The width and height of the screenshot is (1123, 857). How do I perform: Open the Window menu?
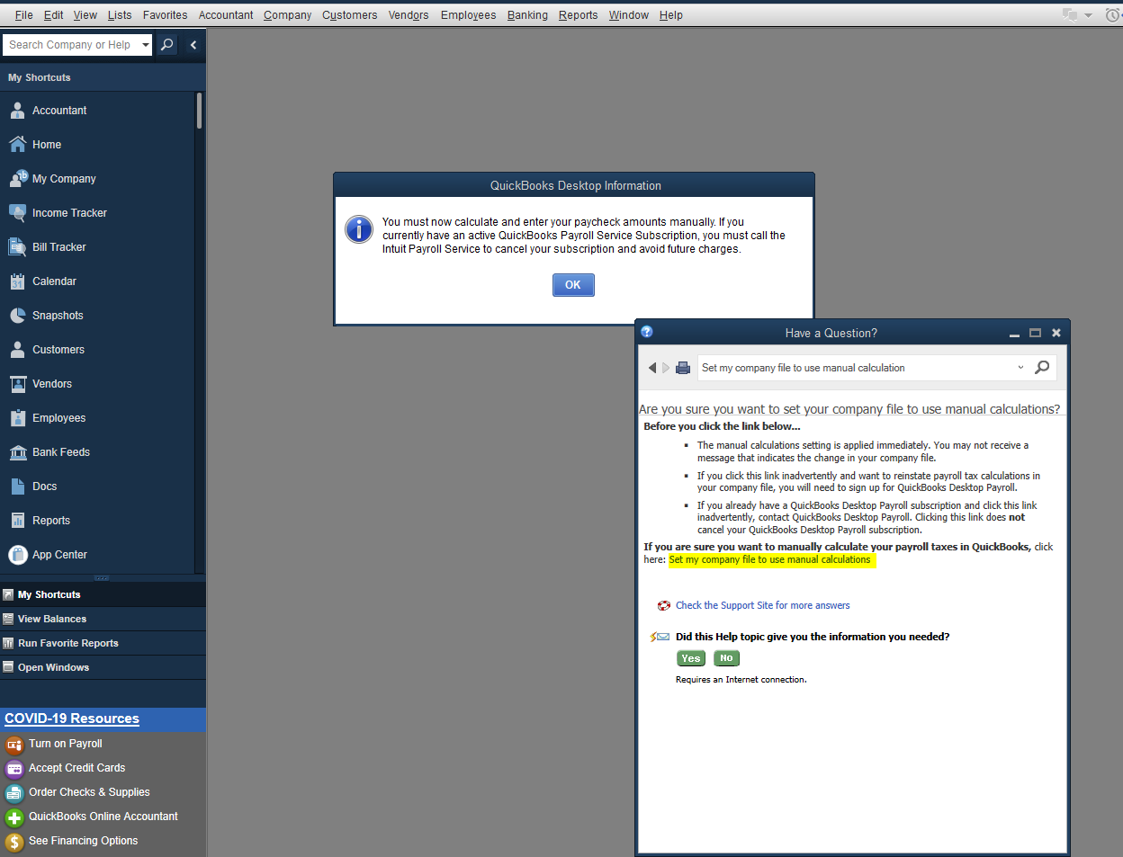(629, 15)
